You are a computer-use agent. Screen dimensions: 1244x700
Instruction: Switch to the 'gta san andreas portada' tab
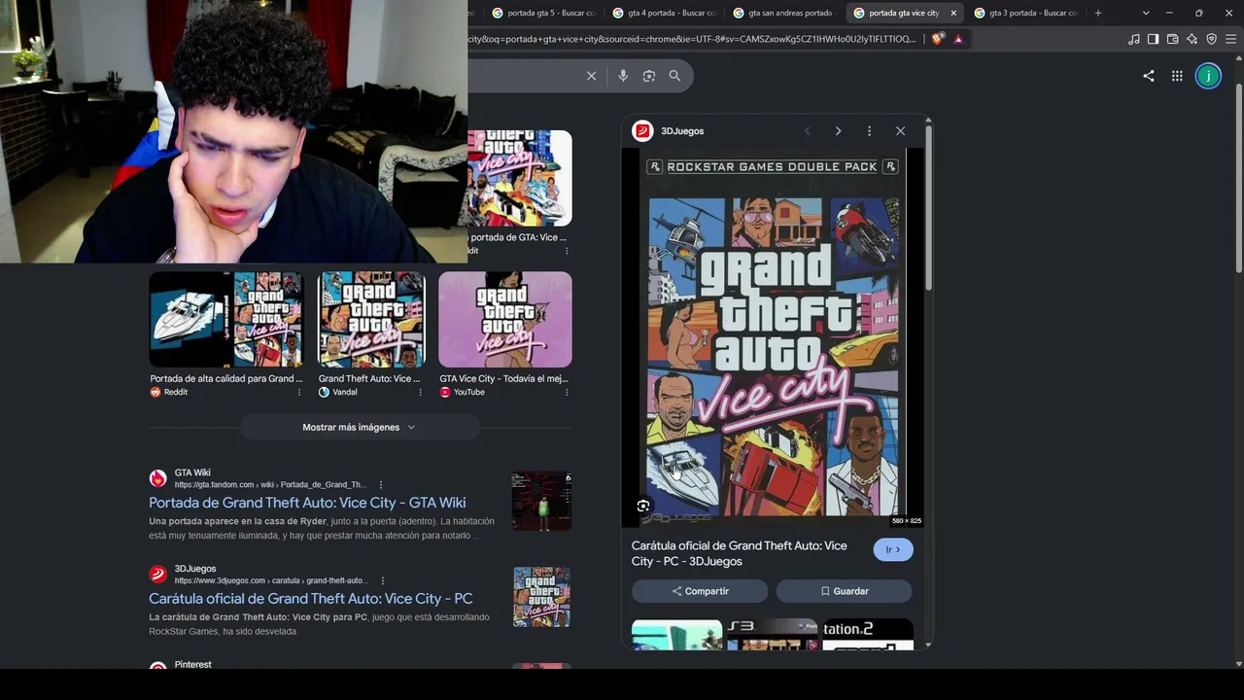[x=784, y=13]
